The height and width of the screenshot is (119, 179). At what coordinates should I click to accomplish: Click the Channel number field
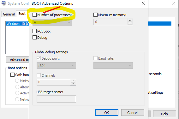54,82
